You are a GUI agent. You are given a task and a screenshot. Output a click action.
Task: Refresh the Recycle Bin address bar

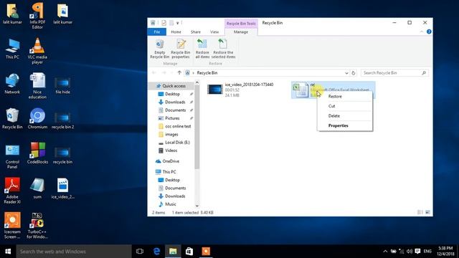coord(354,73)
